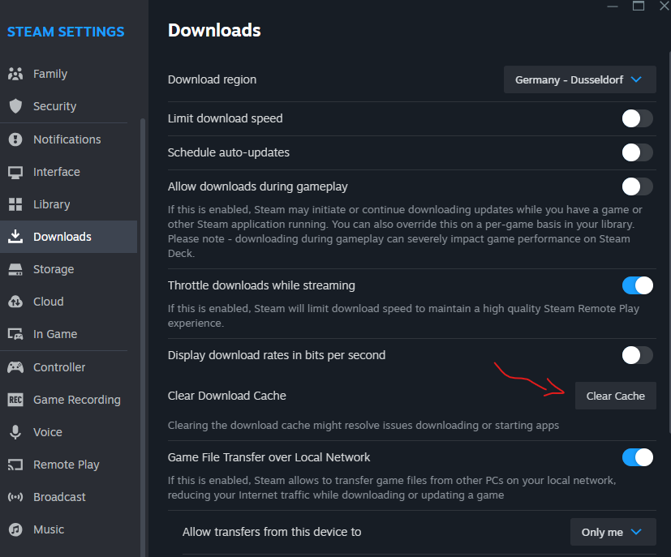Click the Remote Play cast icon
The image size is (671, 557).
pyautogui.click(x=15, y=465)
